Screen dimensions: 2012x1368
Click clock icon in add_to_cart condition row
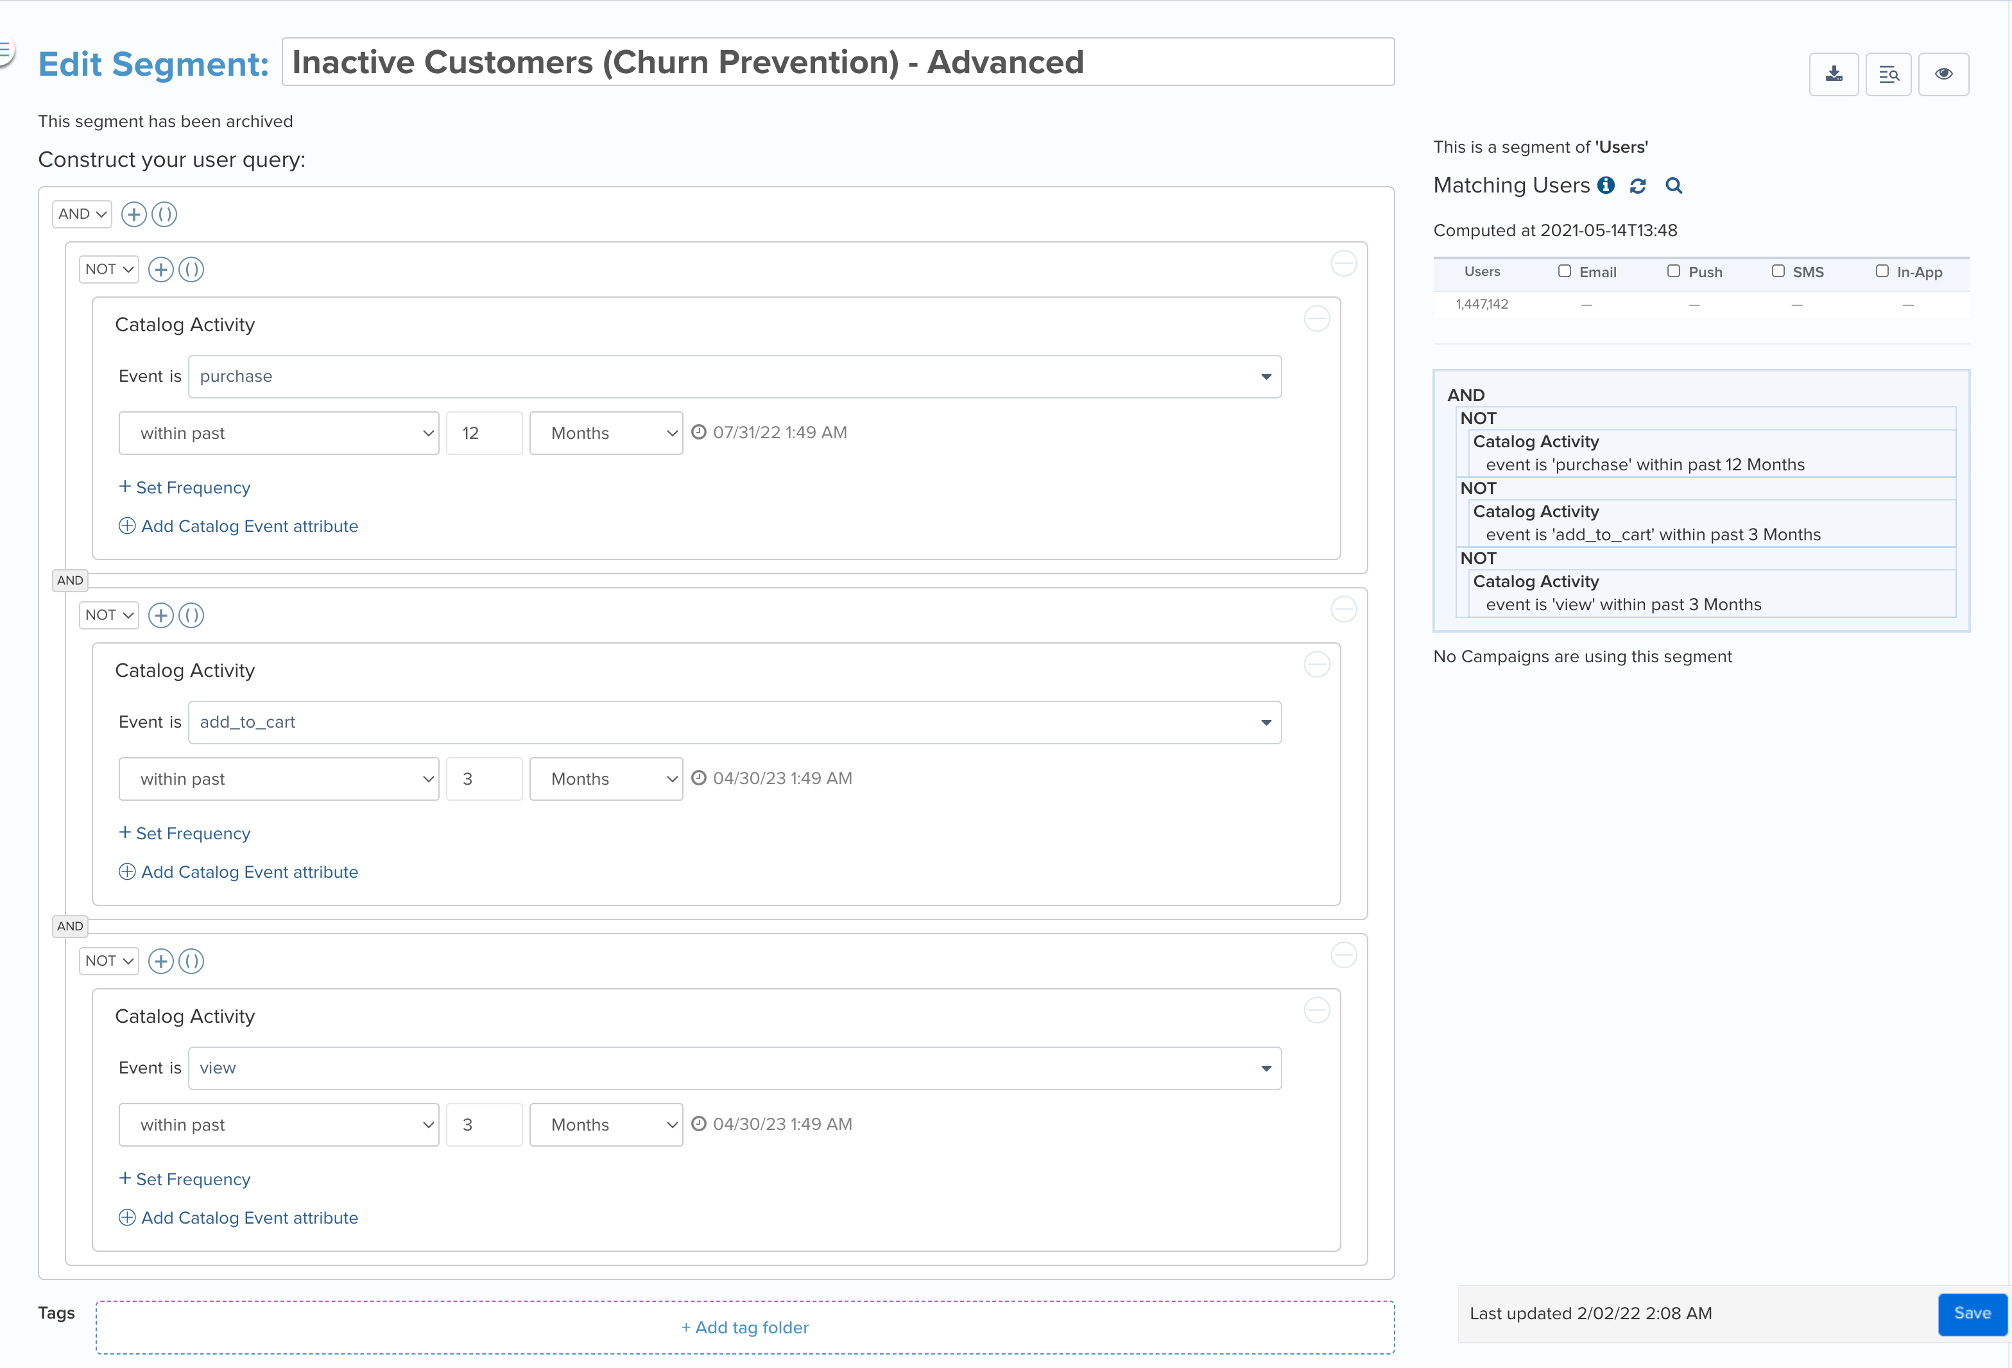699,778
